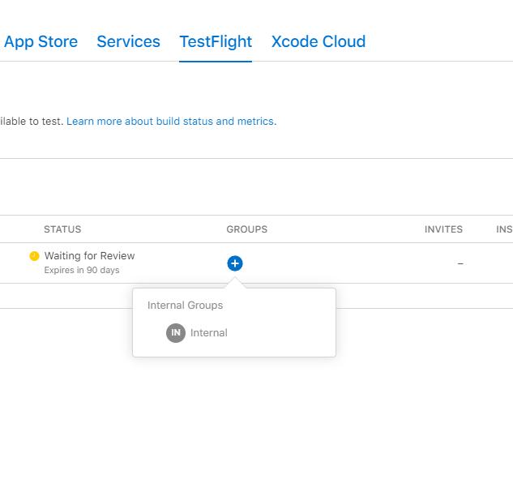The width and height of the screenshot is (513, 496).
Task: Go to the Xcode Cloud tab
Action: tap(318, 42)
